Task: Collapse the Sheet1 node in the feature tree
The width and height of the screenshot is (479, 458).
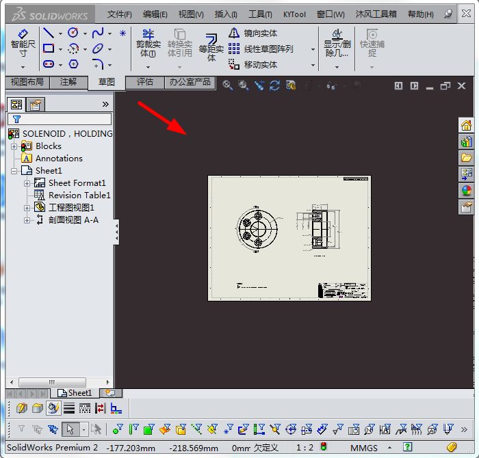Action: point(14,171)
